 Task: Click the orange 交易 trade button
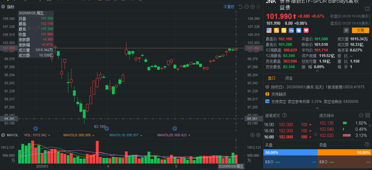[360, 30]
